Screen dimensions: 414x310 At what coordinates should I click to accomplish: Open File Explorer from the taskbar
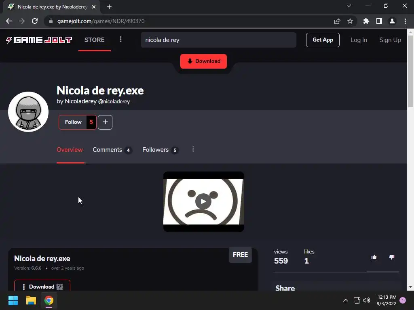[31, 300]
